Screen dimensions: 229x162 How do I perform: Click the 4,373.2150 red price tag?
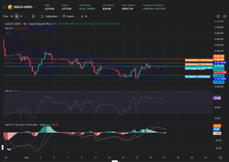tap(220, 72)
